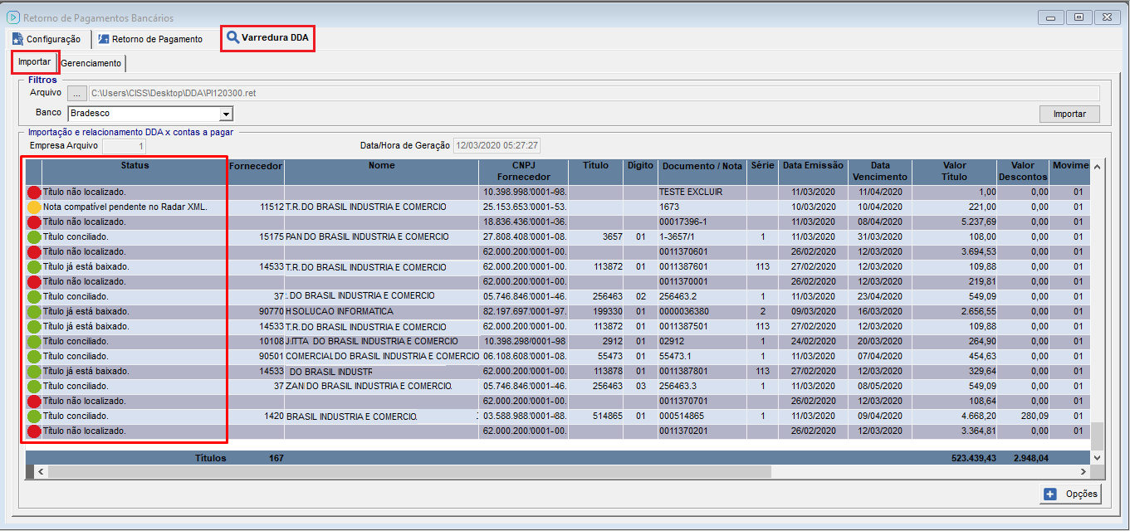Click the yellow status icon for Radar XML row

coord(34,207)
